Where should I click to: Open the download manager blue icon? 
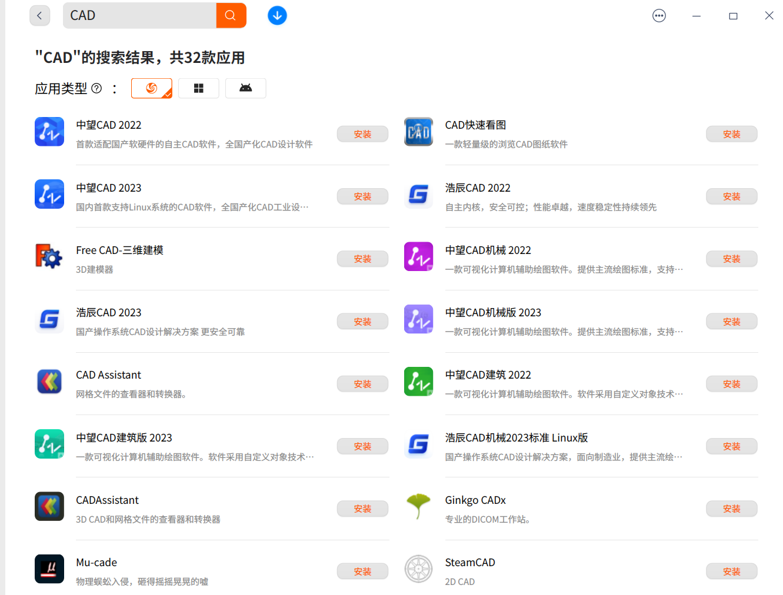[277, 15]
